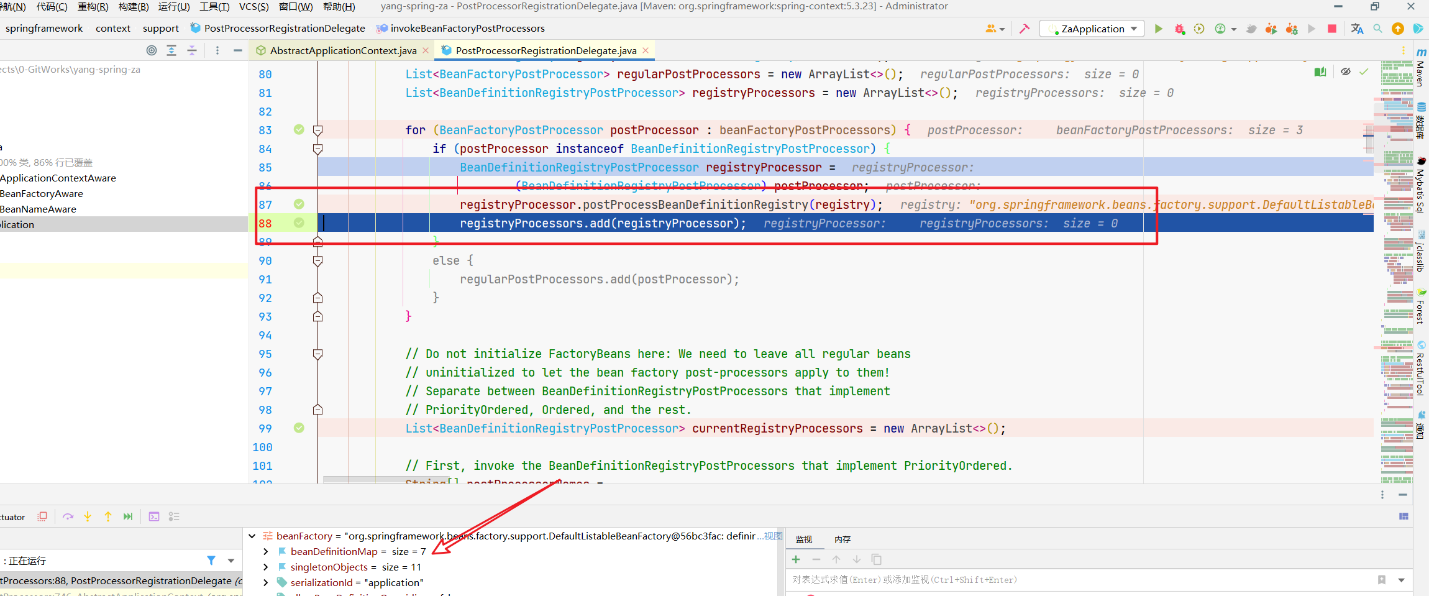Click Run to Cursor debugger icon
This screenshot has width=1429, height=596.
(128, 516)
